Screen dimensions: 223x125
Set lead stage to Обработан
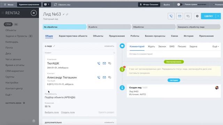coord(154,27)
